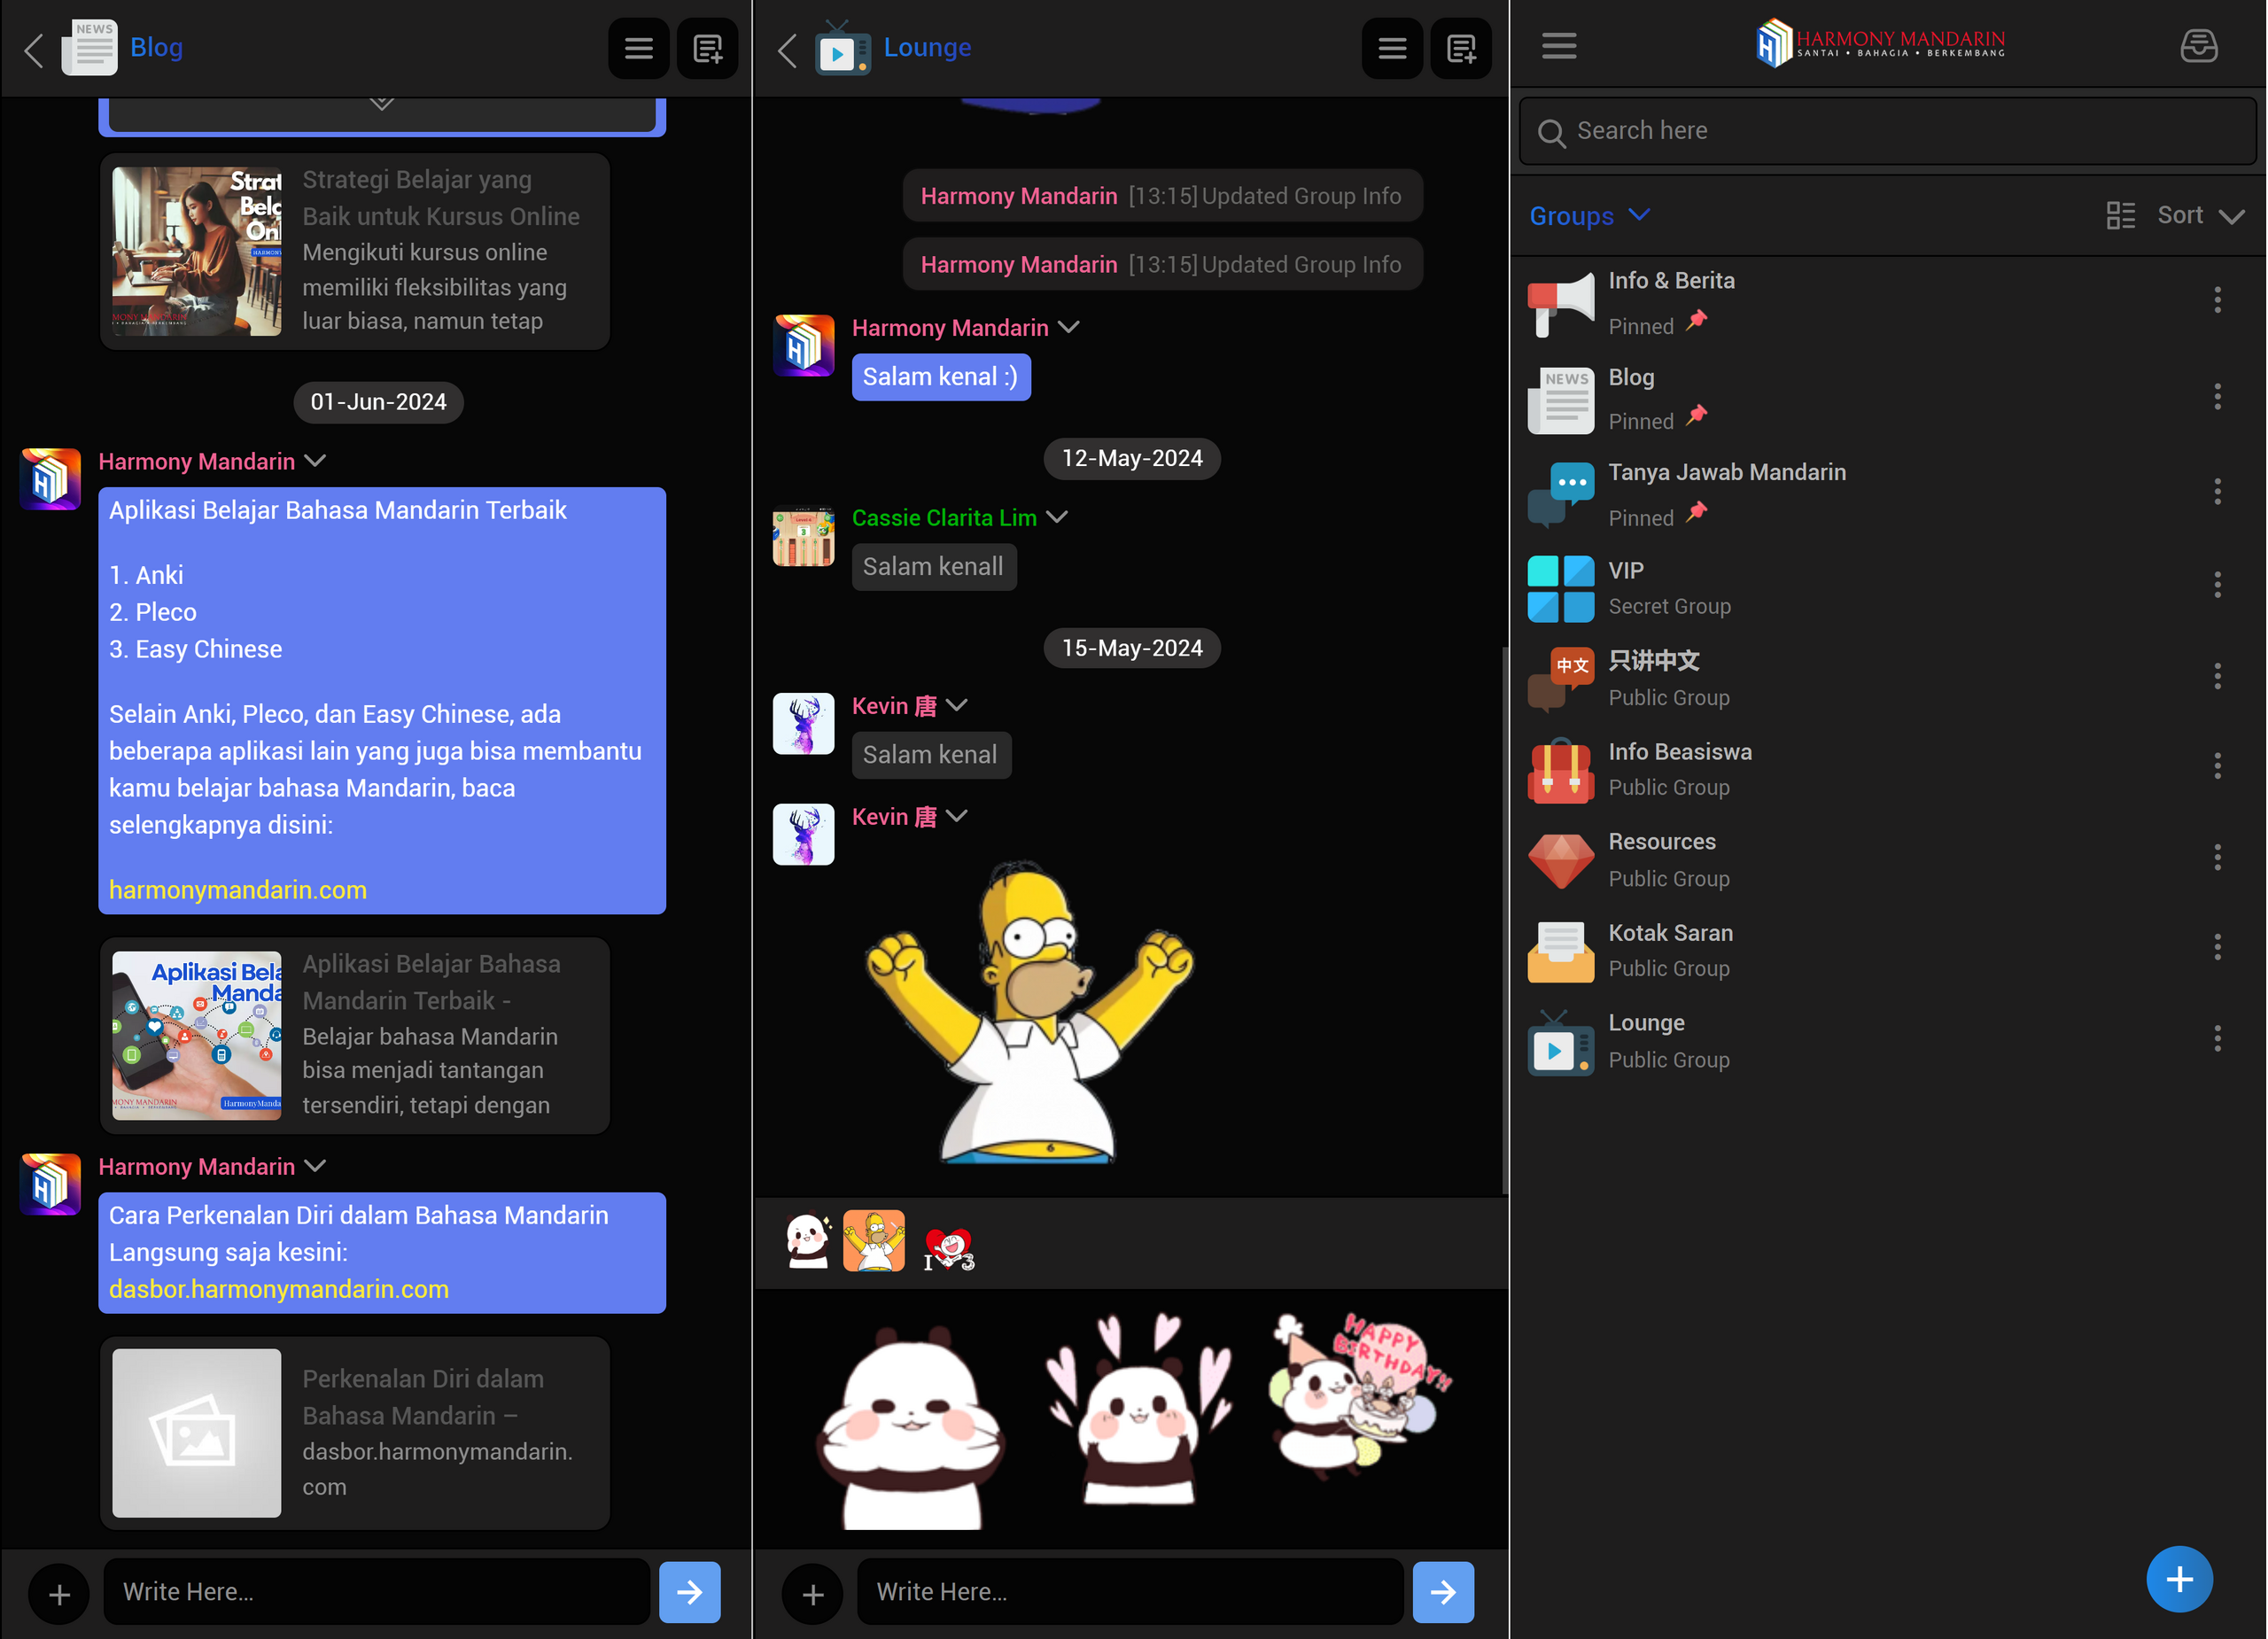Screen dimensions: 2268x1639
Task: Open the inbox tray icon
Action: (x=2198, y=46)
